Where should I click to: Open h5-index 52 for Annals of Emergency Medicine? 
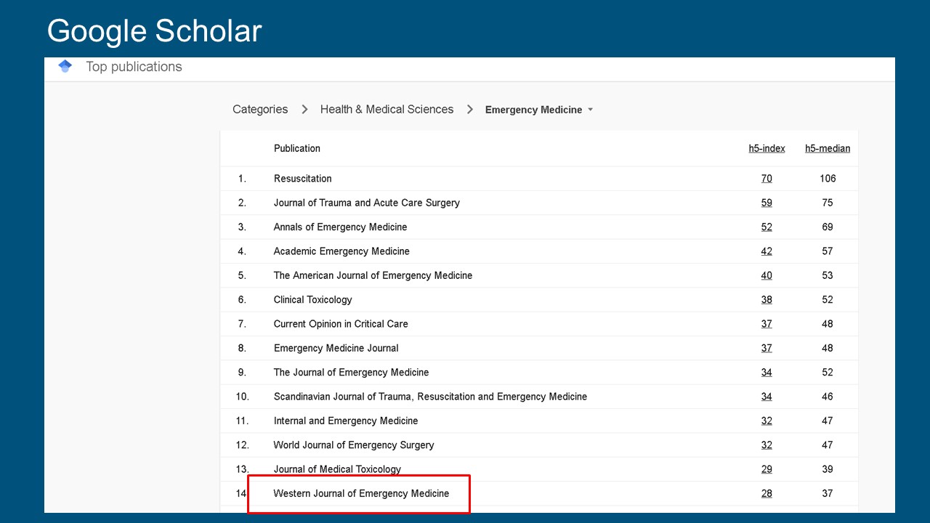click(x=767, y=227)
